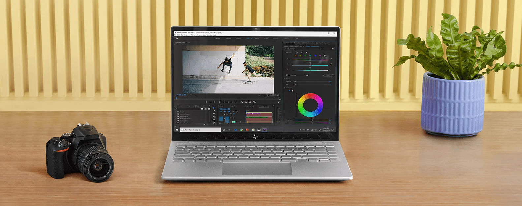Switch to the Essential Sound tab
The width and height of the screenshot is (522, 206).
click(302, 43)
